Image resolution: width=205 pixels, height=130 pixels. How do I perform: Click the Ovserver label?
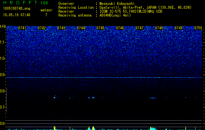tap(66, 4)
